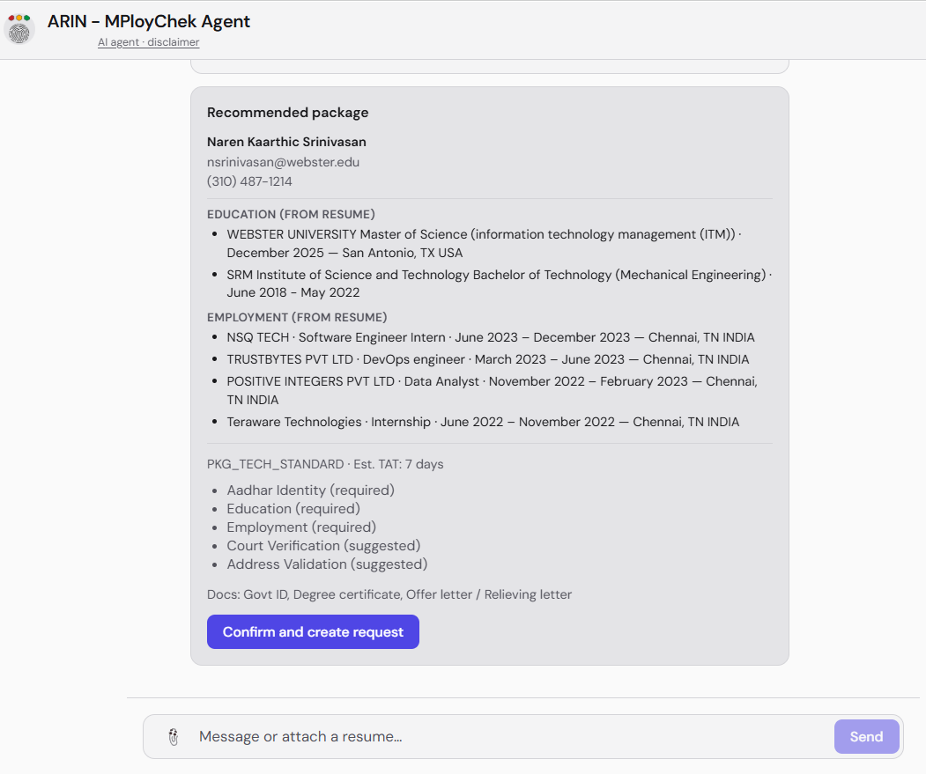Select the candidate name Naren Kaarthic Srinivasan
This screenshot has height=774, width=926.
pos(285,142)
